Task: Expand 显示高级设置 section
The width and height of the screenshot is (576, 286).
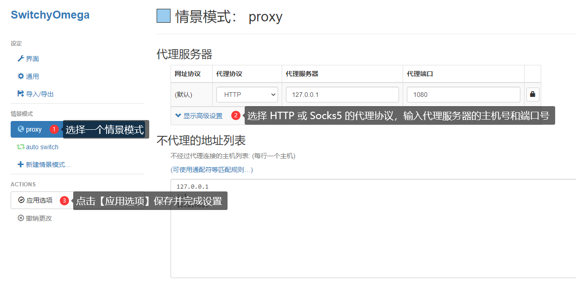Action: [199, 116]
